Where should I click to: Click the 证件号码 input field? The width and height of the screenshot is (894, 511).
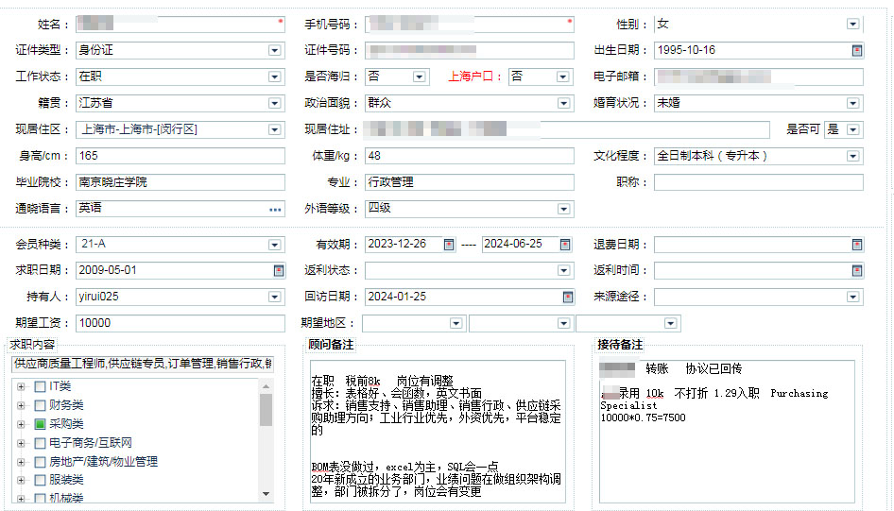[x=470, y=51]
